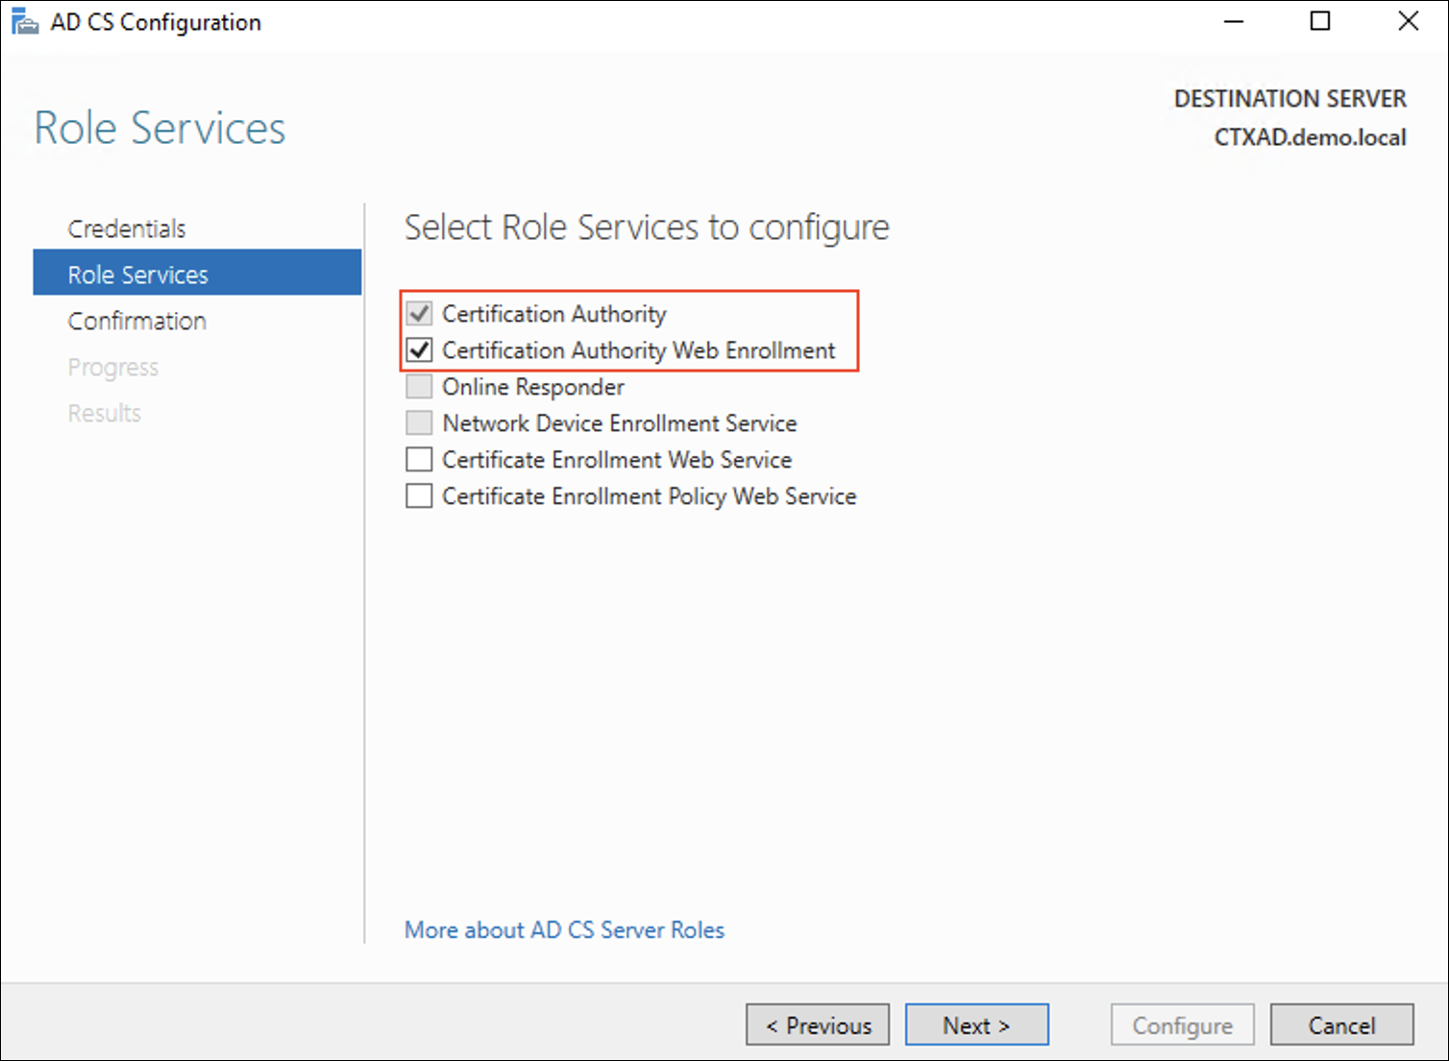
Task: Check Certificate Enrollment Policy Web Service
Action: click(x=419, y=496)
